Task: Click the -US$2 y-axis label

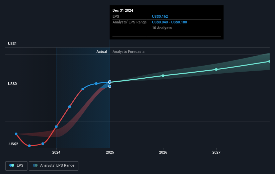Action: click(x=13, y=144)
